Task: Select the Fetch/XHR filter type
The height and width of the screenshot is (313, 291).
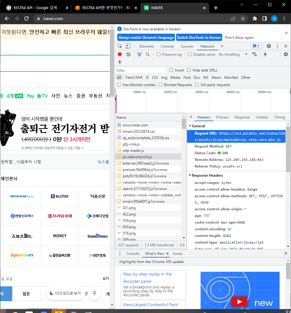Action: [x=134, y=78]
